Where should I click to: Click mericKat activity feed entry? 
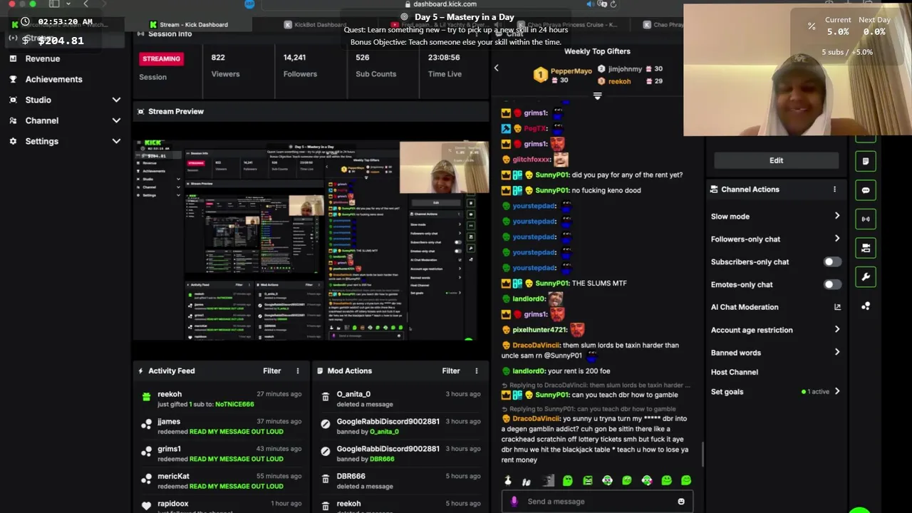click(x=222, y=481)
